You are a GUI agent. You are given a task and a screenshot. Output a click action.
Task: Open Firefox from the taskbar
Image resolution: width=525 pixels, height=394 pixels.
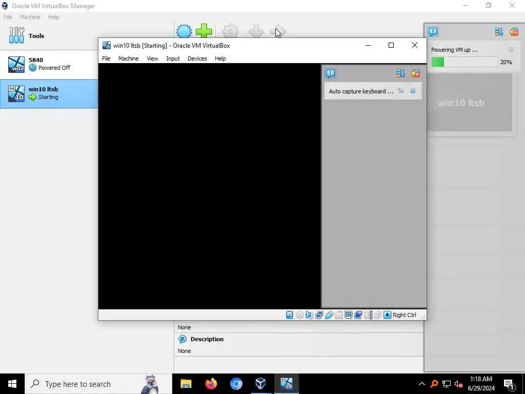tap(211, 384)
